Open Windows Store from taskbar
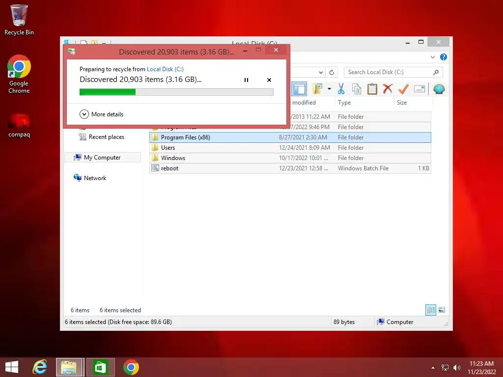 pos(100,367)
